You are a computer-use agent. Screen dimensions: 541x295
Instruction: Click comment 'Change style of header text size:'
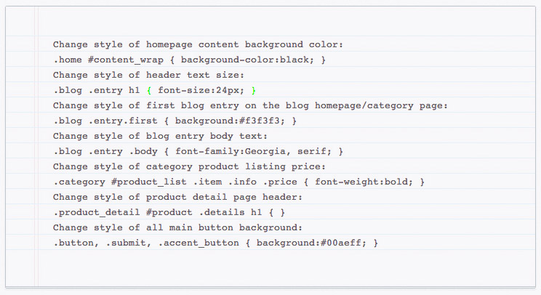(x=148, y=75)
